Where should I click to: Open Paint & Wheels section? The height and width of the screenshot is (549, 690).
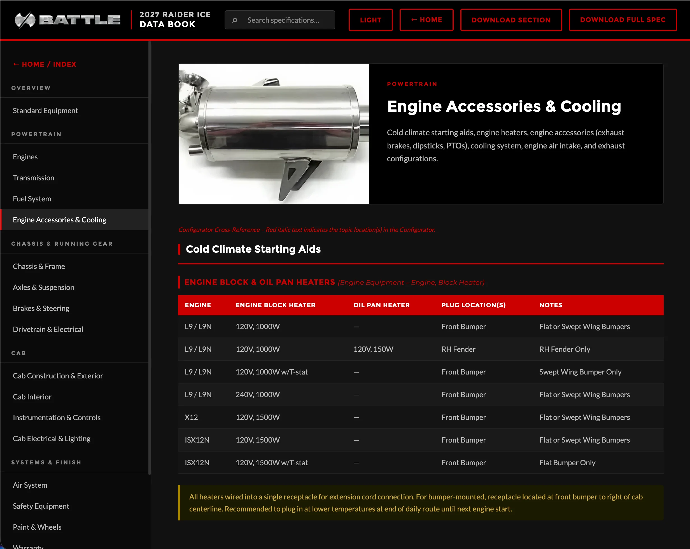coord(74,527)
